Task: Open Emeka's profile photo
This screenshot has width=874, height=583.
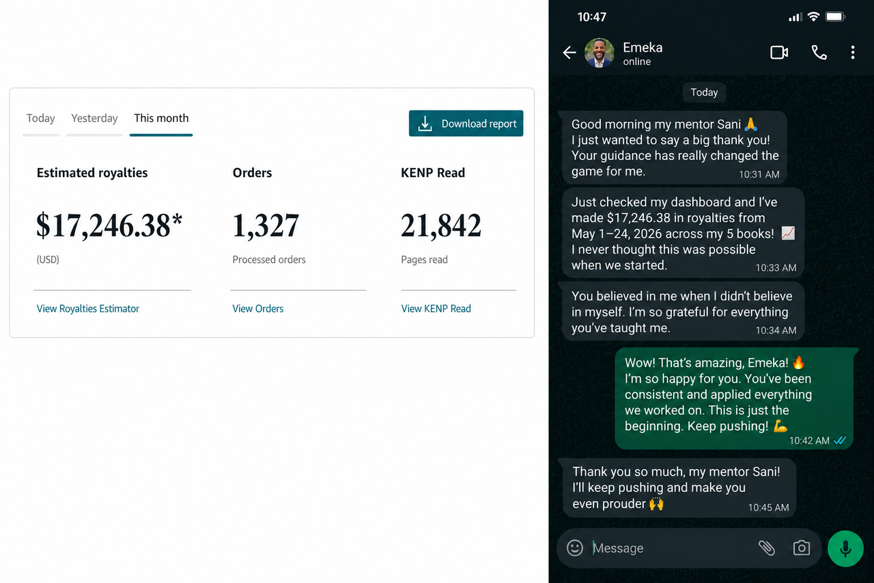Action: [x=599, y=53]
